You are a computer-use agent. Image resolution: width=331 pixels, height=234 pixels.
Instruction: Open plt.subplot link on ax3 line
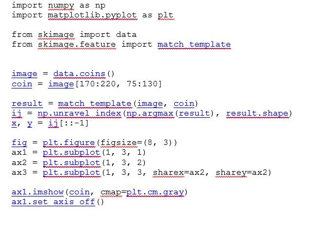(71, 173)
